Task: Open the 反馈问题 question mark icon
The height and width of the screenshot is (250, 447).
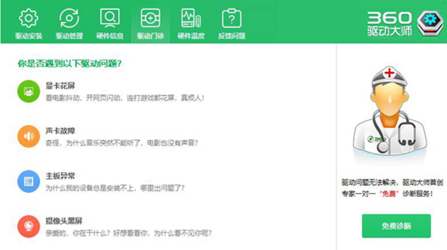Action: coord(231,19)
